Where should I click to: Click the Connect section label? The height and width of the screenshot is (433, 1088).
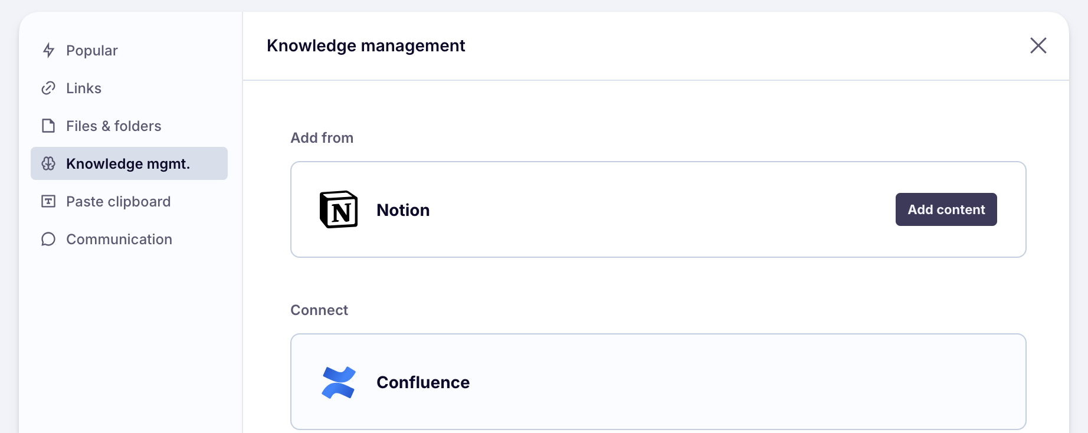[x=319, y=310]
